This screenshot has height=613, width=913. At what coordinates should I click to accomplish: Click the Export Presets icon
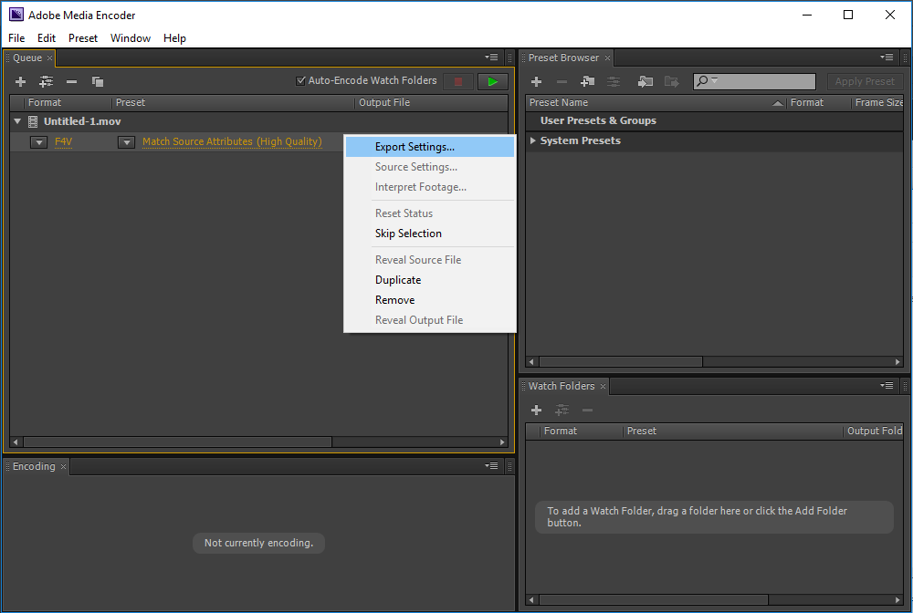(x=671, y=81)
